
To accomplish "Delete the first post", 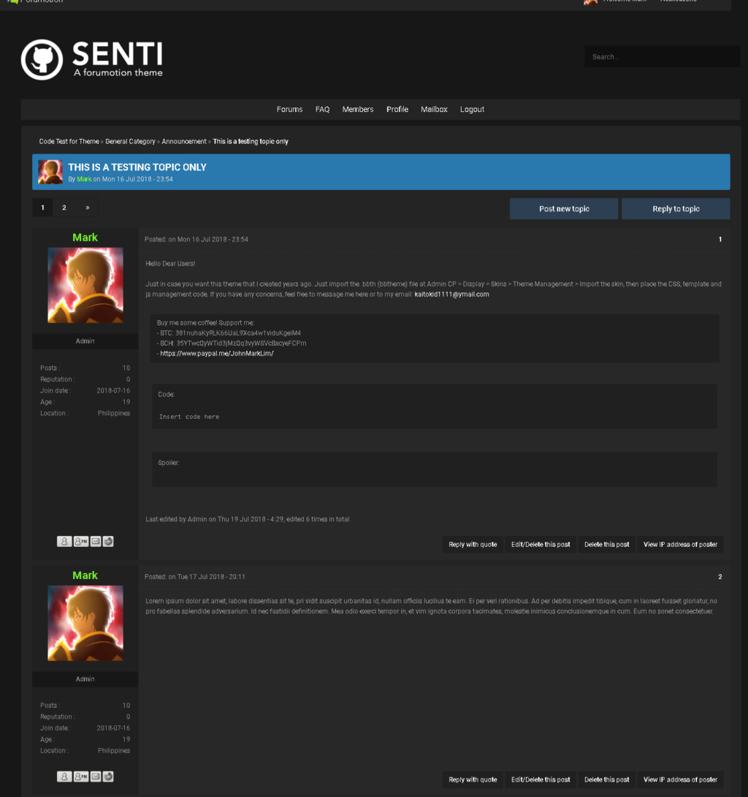I will 607,545.
